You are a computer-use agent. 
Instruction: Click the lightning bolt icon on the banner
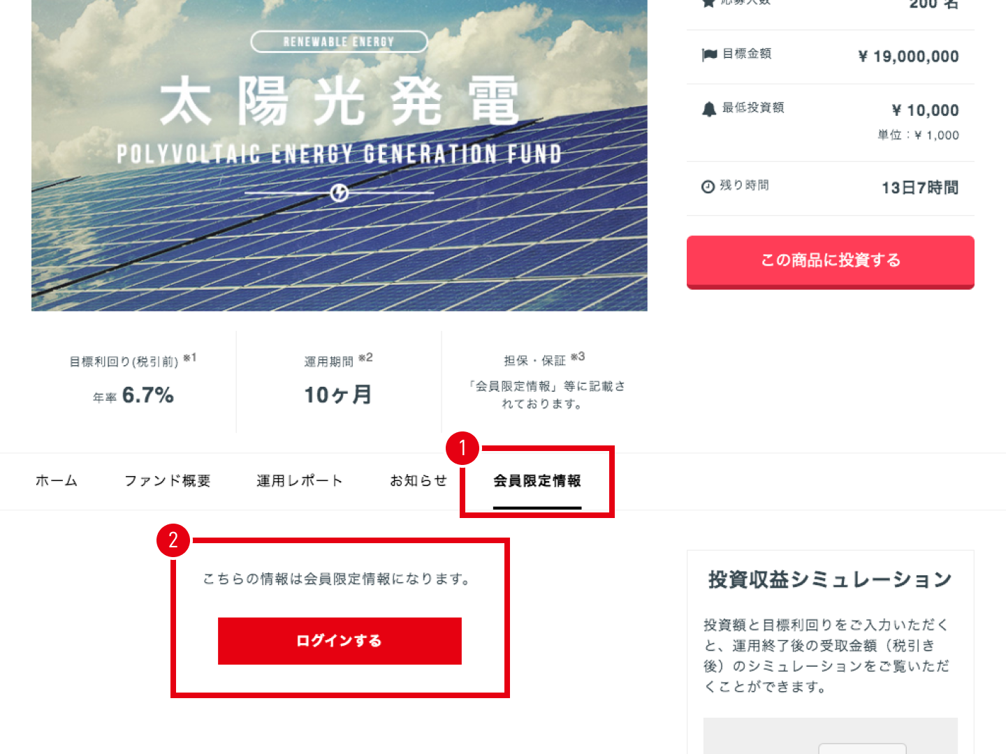[x=340, y=193]
